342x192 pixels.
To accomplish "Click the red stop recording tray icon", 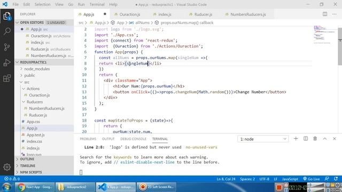I will click(x=279, y=187).
